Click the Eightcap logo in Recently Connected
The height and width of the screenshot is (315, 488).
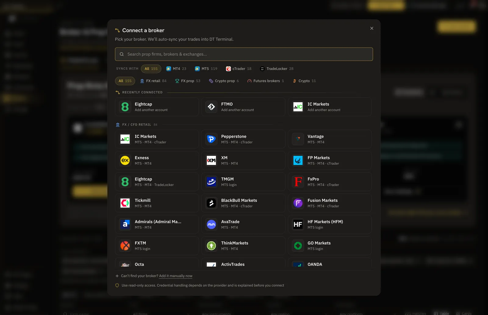[x=125, y=107]
